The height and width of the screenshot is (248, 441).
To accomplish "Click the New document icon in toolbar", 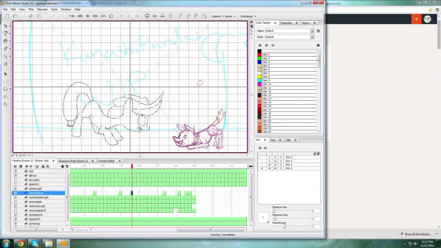I will (x=7, y=17).
